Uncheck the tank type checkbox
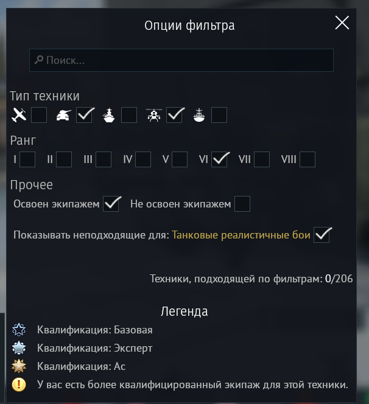Viewport: 369px width, 404px height. point(85,114)
